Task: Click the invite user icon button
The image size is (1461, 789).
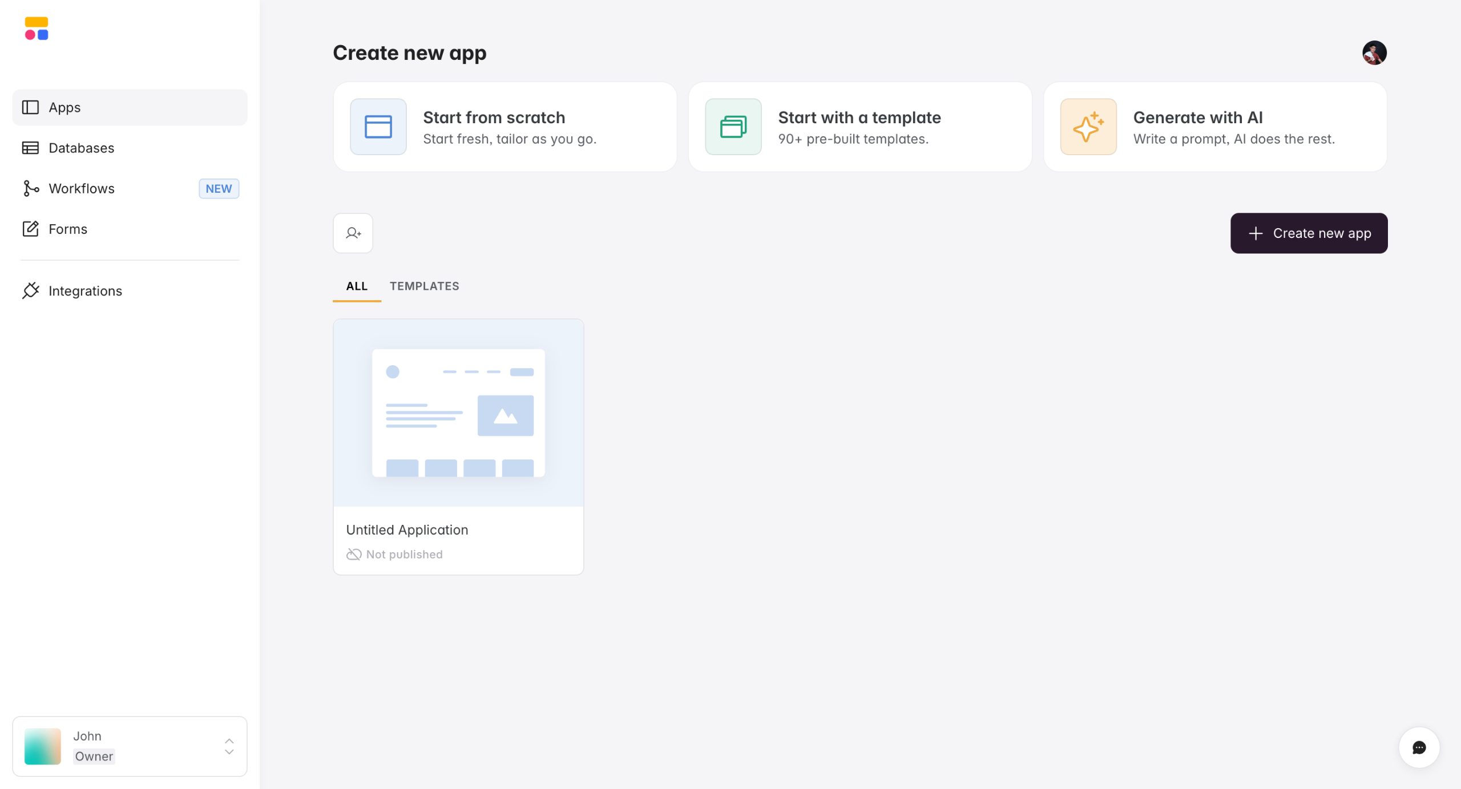Action: 353,233
